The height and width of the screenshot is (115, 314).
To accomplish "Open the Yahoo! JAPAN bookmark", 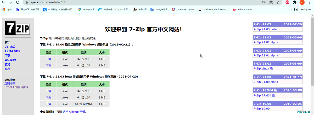I will [242, 9].
